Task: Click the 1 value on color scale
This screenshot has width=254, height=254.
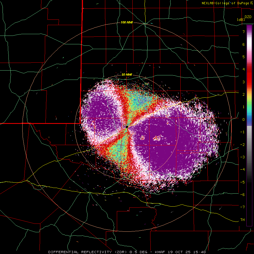Action: tap(244, 107)
